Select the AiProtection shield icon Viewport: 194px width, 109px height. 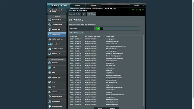pos(50,29)
